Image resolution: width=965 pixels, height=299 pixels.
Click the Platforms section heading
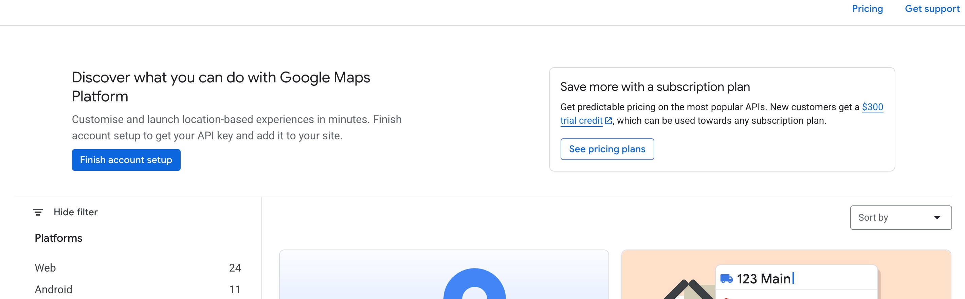(x=58, y=238)
